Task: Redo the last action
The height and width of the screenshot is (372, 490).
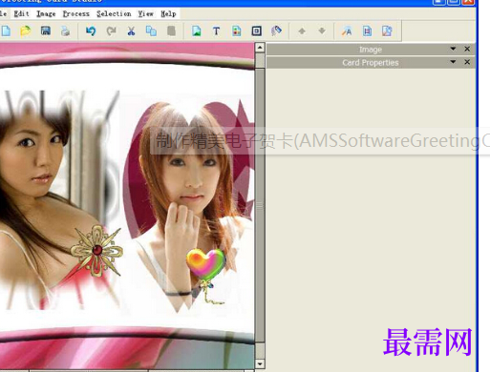Action: [111, 31]
